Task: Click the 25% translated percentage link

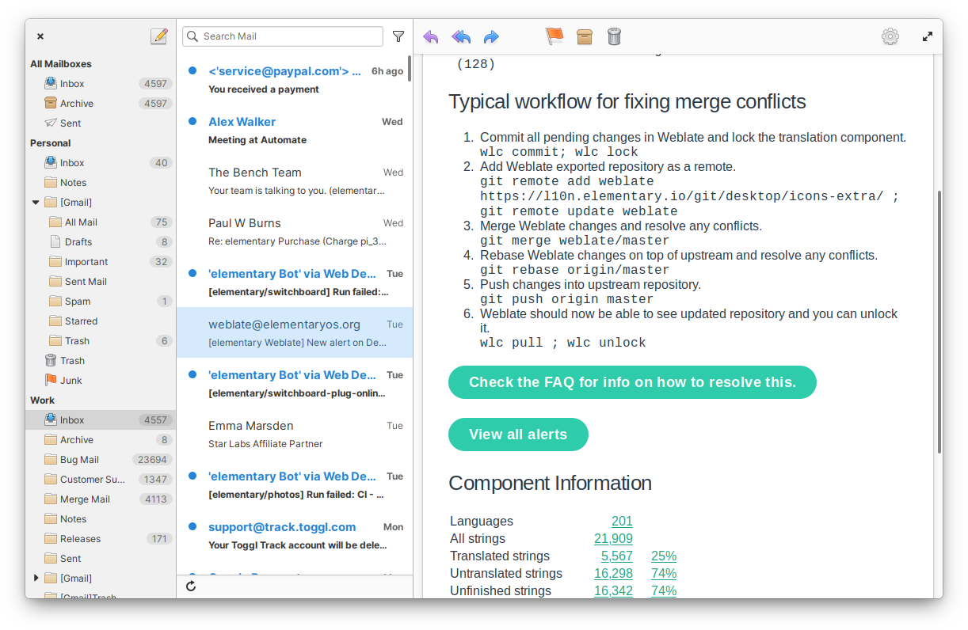Action: click(x=664, y=556)
